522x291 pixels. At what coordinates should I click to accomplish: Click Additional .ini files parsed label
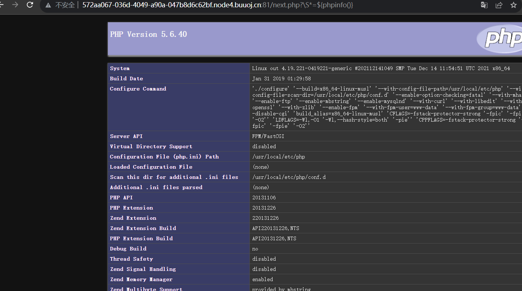point(156,187)
